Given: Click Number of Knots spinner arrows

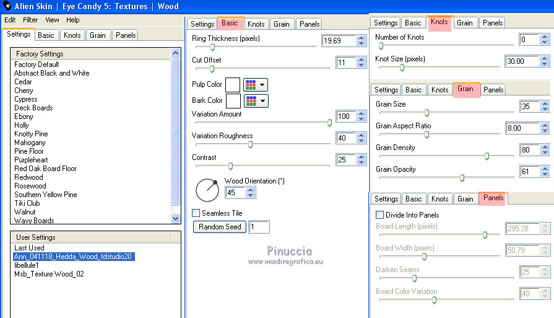Looking at the screenshot, I should point(545,39).
